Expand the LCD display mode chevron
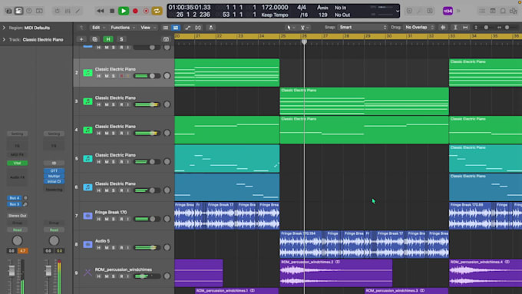Image resolution: width=522 pixels, height=294 pixels. click(x=397, y=11)
